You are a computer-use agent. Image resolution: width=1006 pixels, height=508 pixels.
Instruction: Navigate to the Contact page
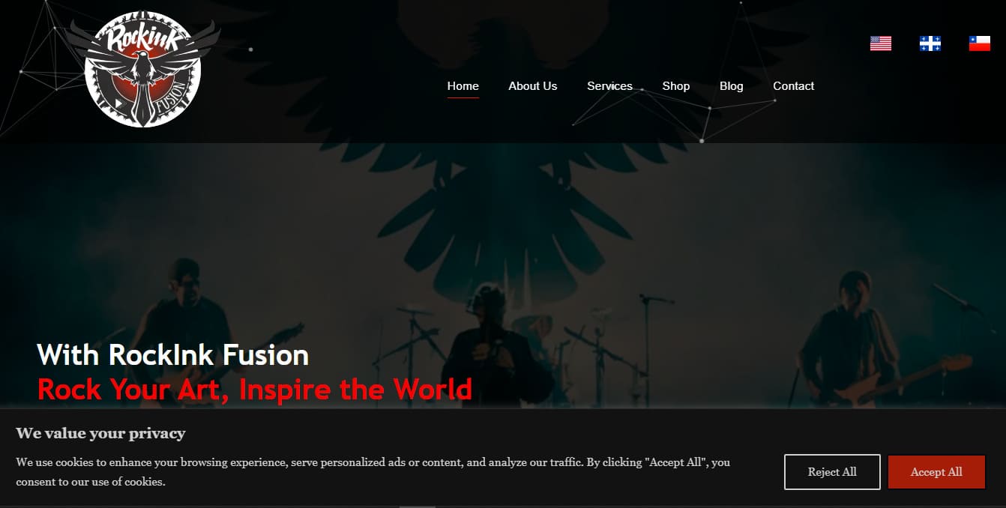click(794, 86)
